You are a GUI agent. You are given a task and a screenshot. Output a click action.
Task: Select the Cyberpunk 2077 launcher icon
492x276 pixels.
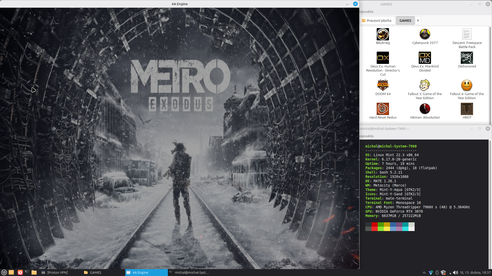click(x=425, y=34)
